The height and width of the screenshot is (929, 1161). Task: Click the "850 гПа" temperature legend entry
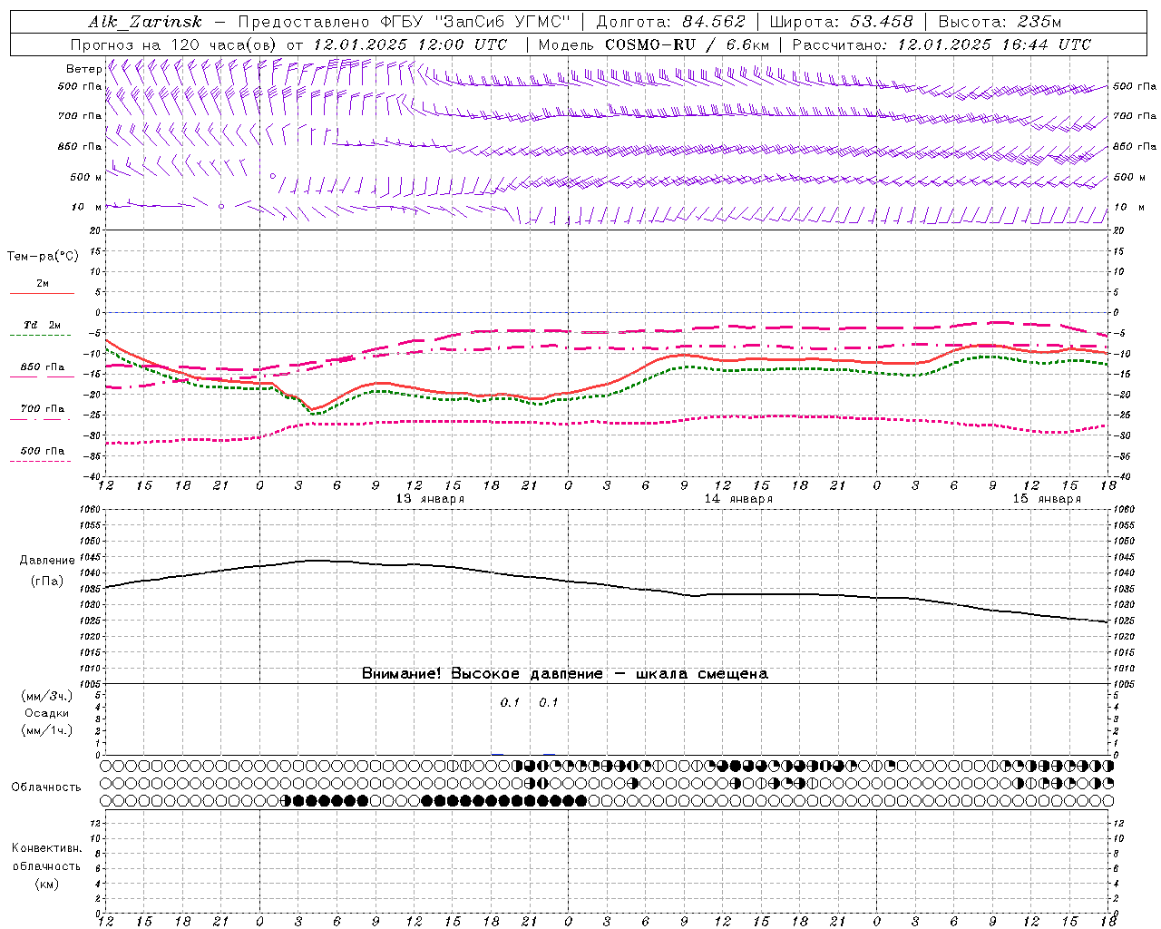tap(43, 367)
